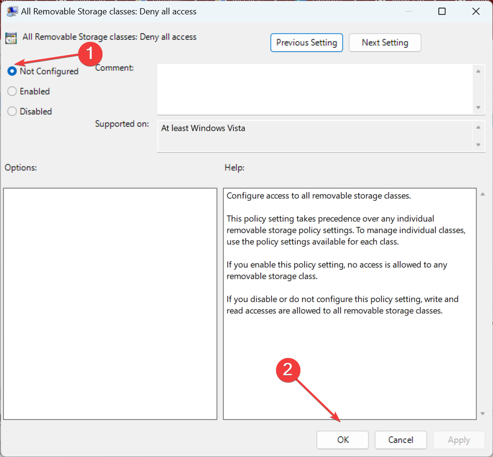Click Cancel to discard changes
493x457 pixels.
[401, 440]
